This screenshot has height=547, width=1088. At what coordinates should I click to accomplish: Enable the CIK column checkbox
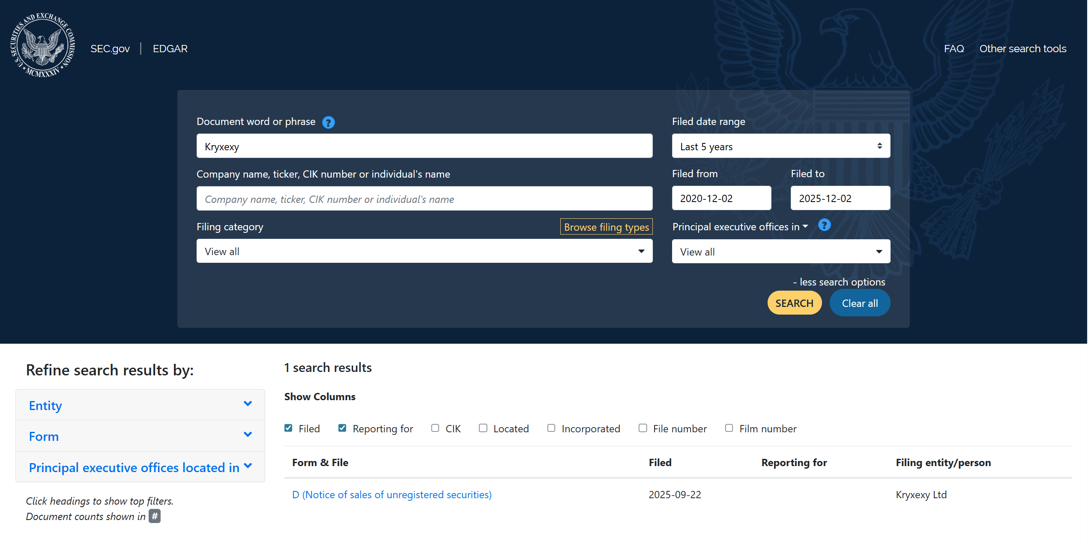435,428
